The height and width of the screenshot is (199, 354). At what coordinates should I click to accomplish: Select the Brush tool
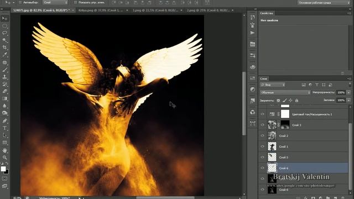(4, 70)
